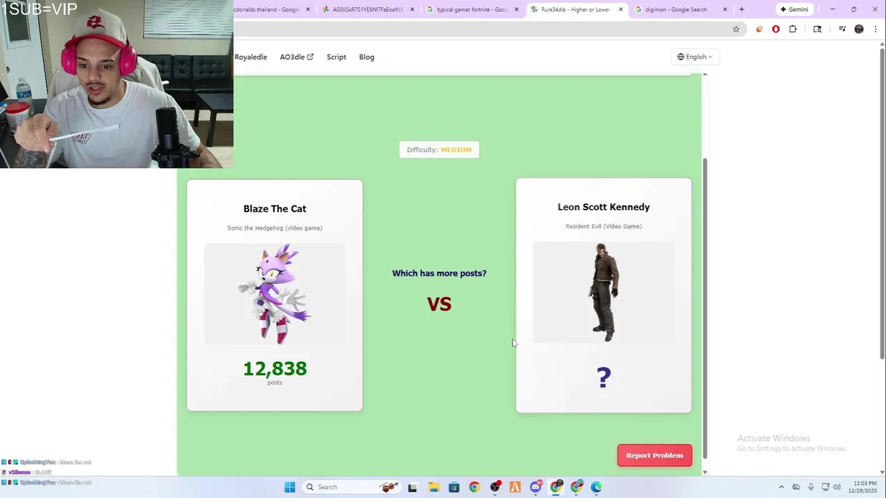Screen dimensions: 886x498
Task: Click the Difficulty: MEDIUM badge
Action: pyautogui.click(x=439, y=149)
